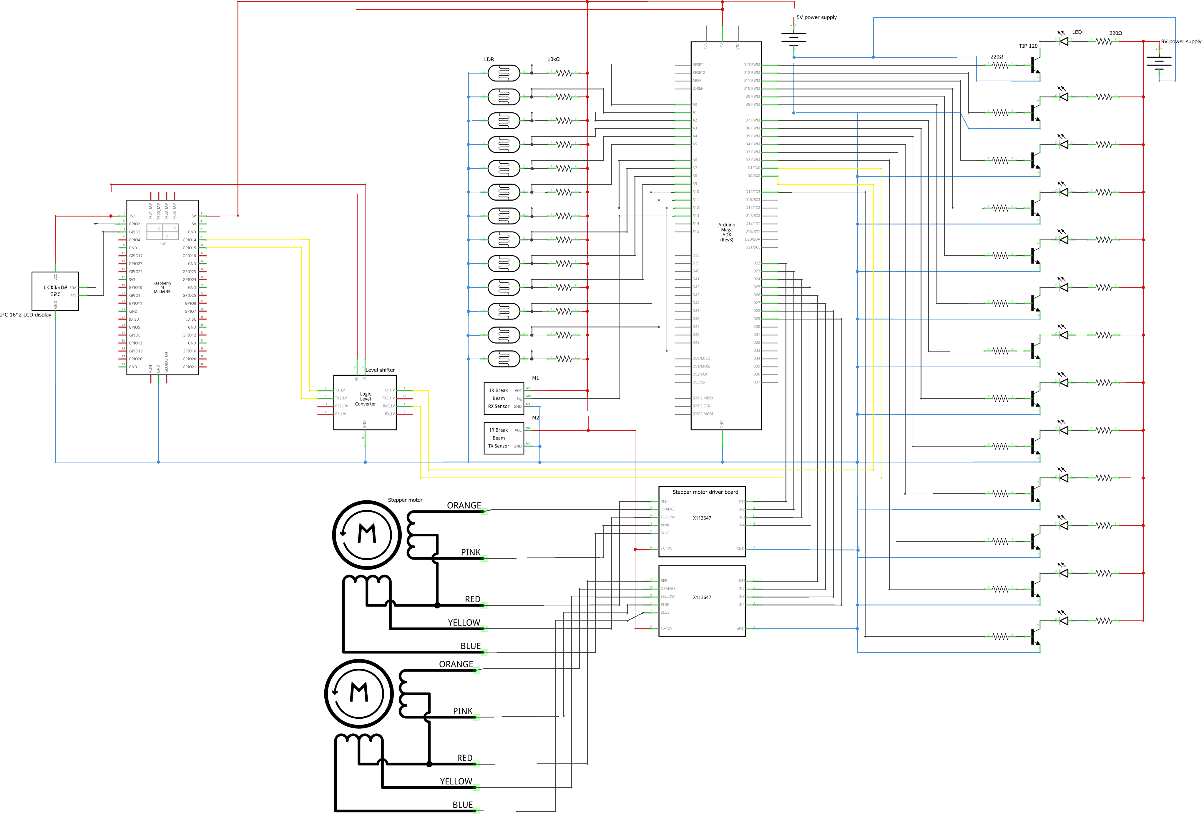Image resolution: width=1204 pixels, height=814 pixels.
Task: Select the Arduino Mega ADK block
Action: pos(726,236)
